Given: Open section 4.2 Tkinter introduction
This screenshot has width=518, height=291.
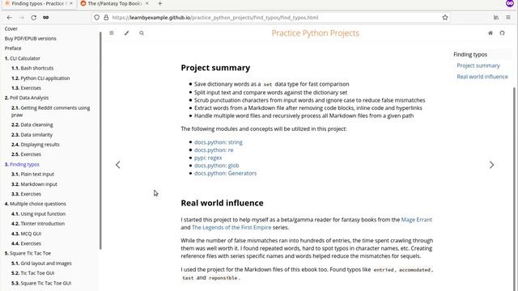Looking at the screenshot, I should (38, 224).
